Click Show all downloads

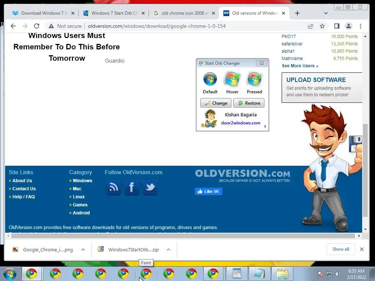pyautogui.click(x=341, y=249)
